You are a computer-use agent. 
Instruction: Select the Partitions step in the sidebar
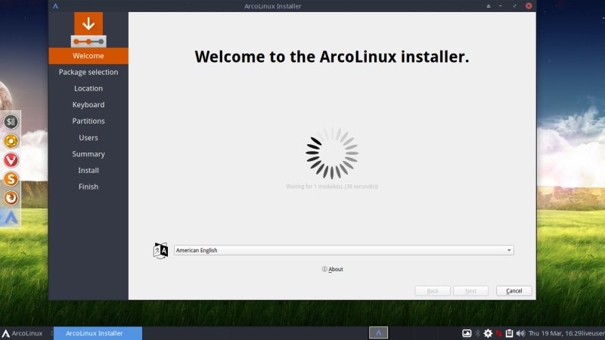(x=88, y=121)
